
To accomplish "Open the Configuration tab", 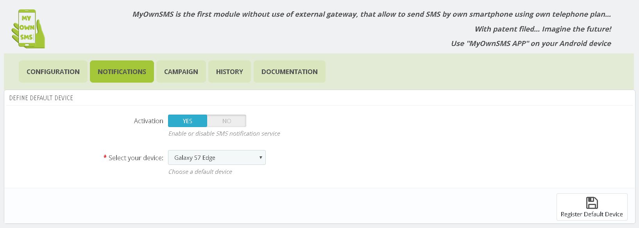I will pyautogui.click(x=53, y=72).
